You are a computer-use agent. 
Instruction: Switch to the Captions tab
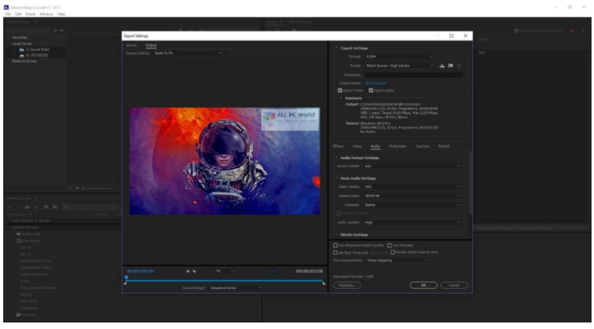tap(422, 146)
